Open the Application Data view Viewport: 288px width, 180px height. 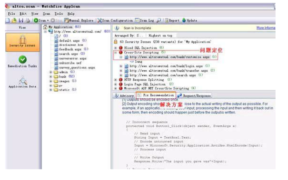coord(22,82)
